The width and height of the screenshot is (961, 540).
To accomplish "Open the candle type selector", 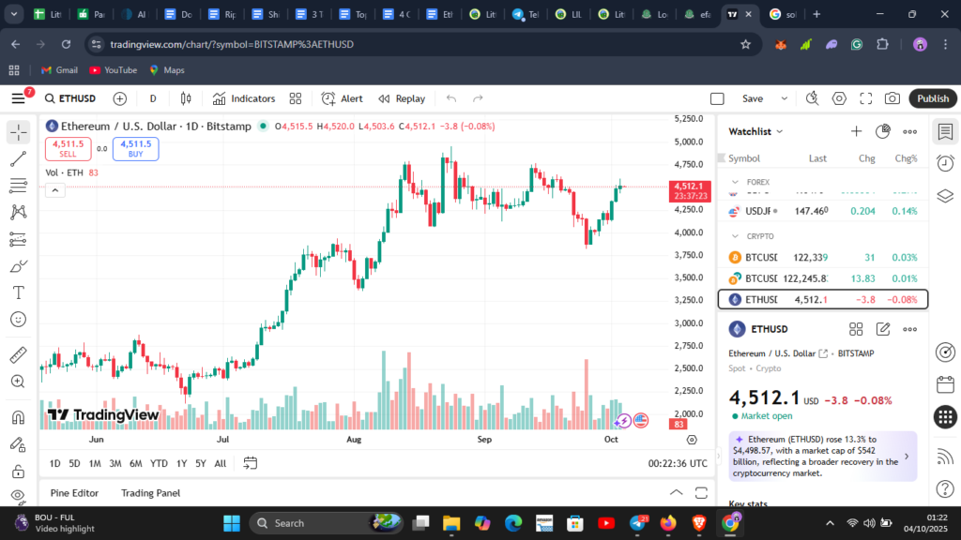I will click(x=187, y=98).
